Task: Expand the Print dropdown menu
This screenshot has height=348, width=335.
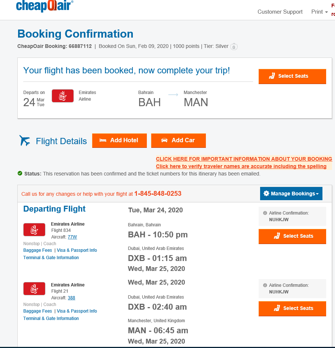Action: (319, 12)
